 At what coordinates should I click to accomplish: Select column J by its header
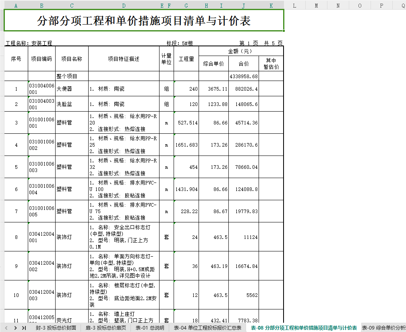click(244, 6)
